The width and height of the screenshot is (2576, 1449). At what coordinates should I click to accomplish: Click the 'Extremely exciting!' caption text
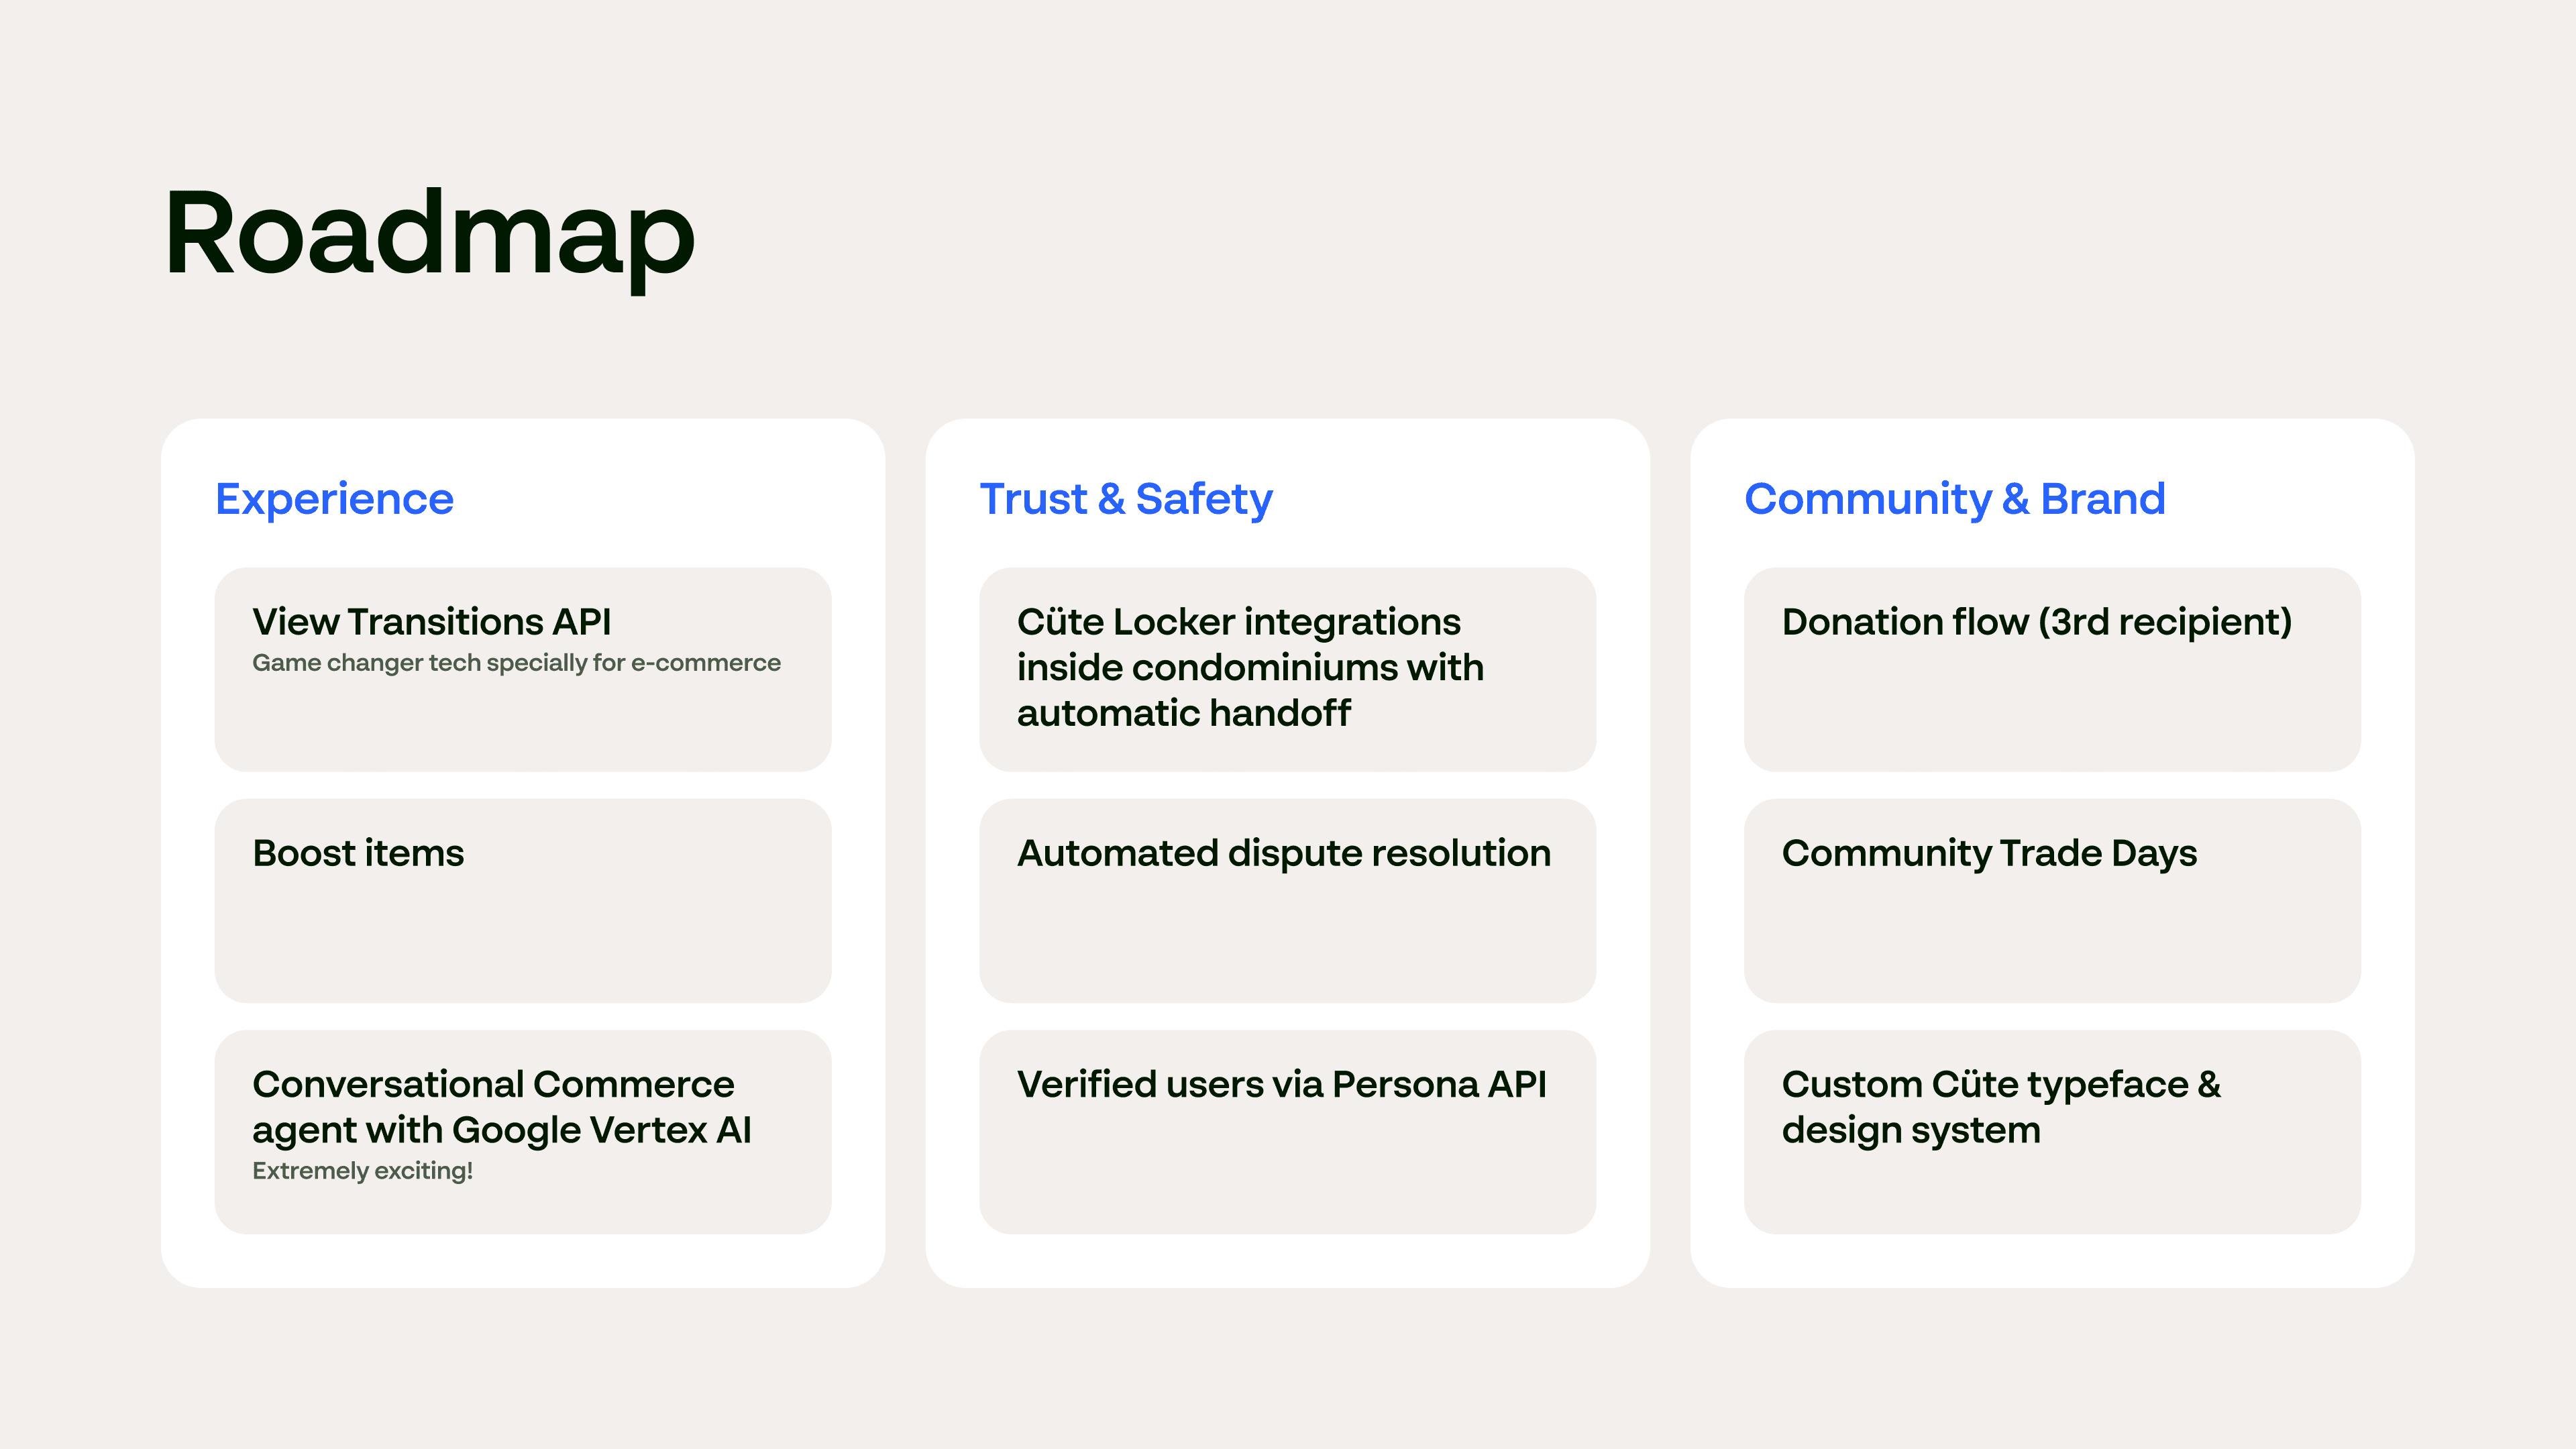(362, 1171)
